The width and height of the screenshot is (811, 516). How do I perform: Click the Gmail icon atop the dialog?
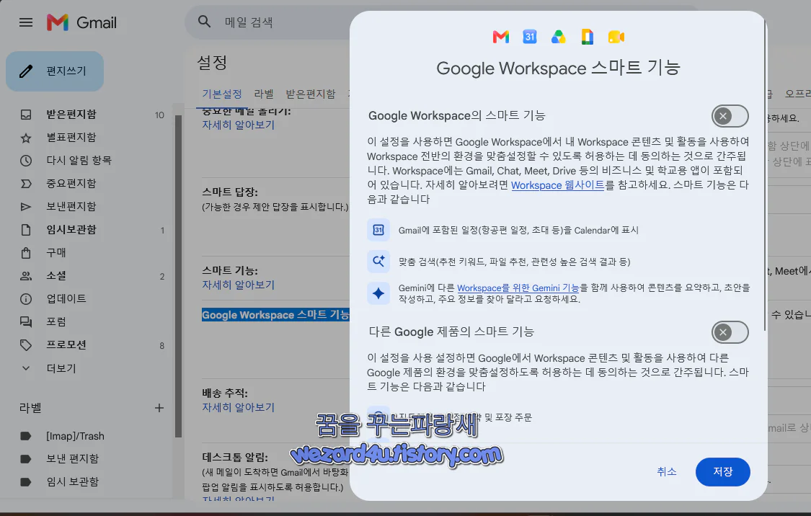[x=501, y=37]
